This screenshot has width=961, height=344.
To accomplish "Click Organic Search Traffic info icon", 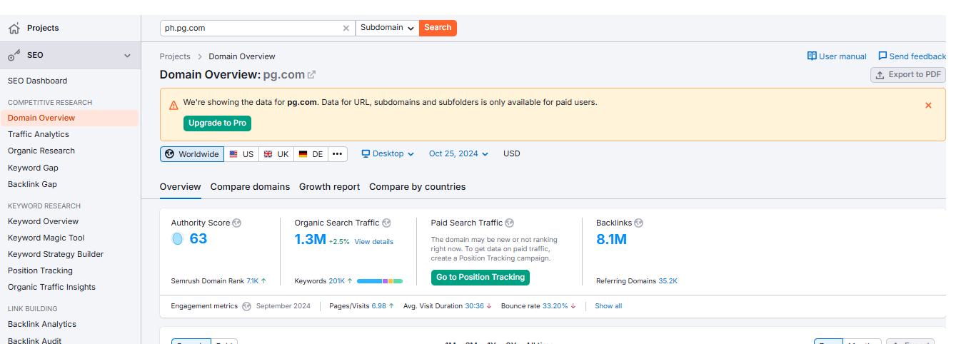I will click(386, 223).
